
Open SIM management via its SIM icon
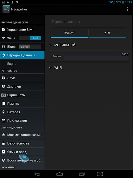pyautogui.click(x=3, y=30)
